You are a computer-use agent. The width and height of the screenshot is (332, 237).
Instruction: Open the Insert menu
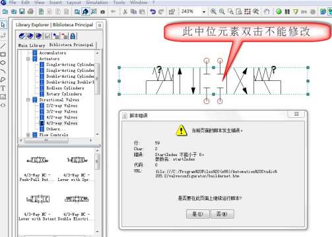(x=55, y=3)
